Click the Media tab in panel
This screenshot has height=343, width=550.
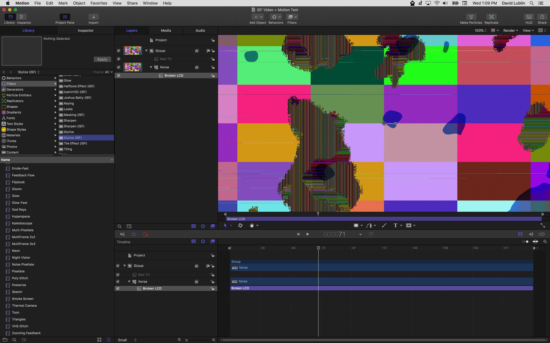(166, 31)
